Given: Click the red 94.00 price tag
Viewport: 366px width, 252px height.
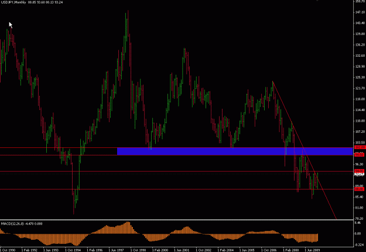Looking at the screenshot, I should click(359, 171).
